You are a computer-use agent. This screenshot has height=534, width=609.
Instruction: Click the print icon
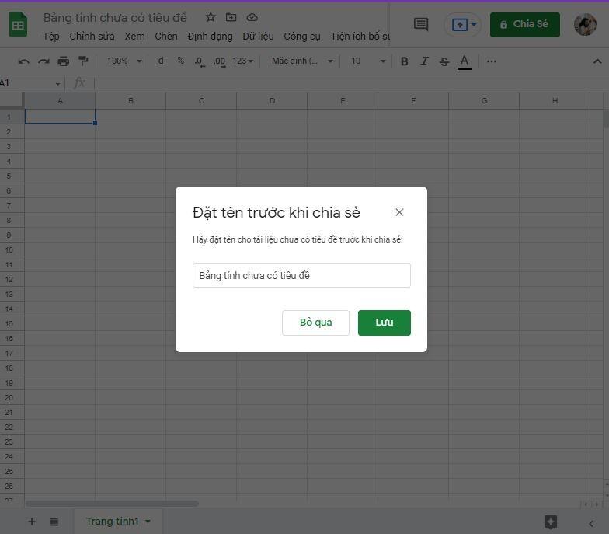pos(64,61)
